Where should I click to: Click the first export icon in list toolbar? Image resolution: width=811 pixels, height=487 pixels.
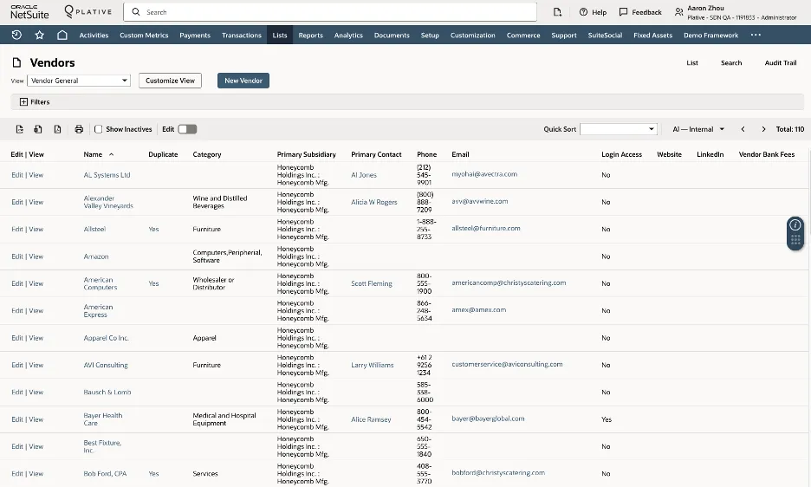point(20,129)
